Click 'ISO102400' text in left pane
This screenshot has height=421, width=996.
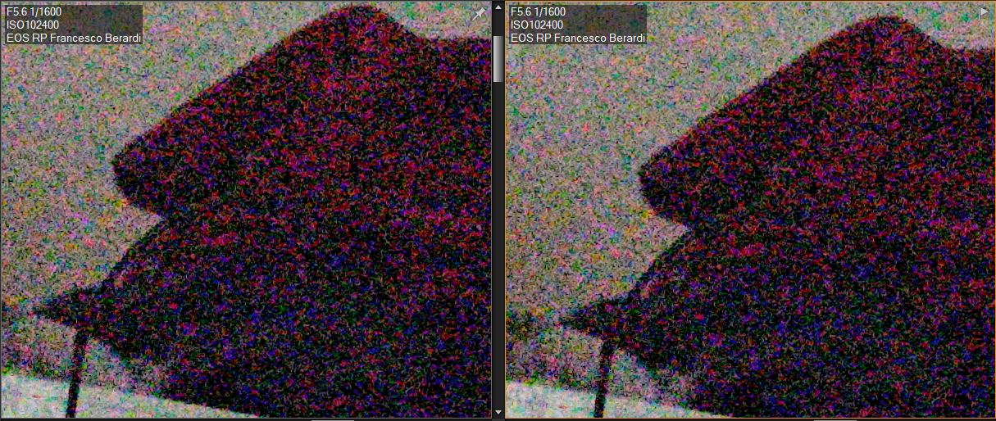[x=32, y=25]
